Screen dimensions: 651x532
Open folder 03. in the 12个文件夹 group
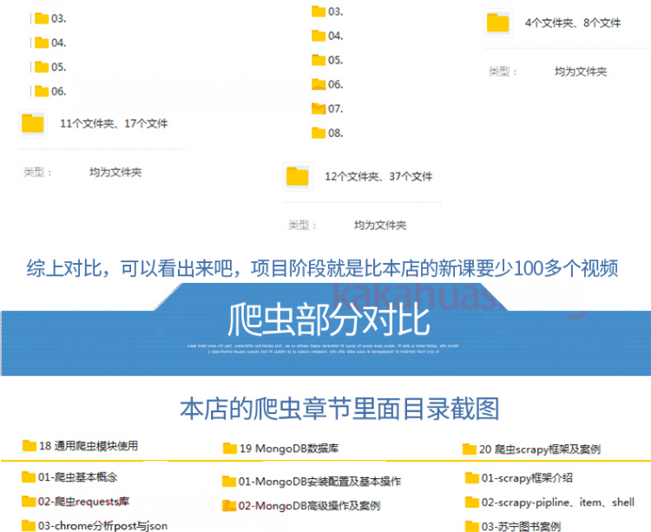327,11
